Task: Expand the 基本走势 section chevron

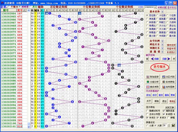Action: click(163, 12)
